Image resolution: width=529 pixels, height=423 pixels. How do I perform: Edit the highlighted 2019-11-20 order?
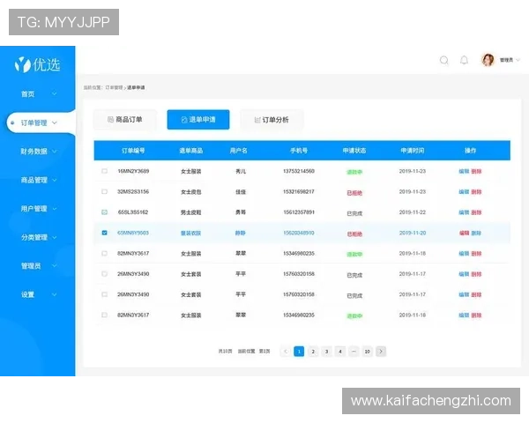tap(464, 233)
